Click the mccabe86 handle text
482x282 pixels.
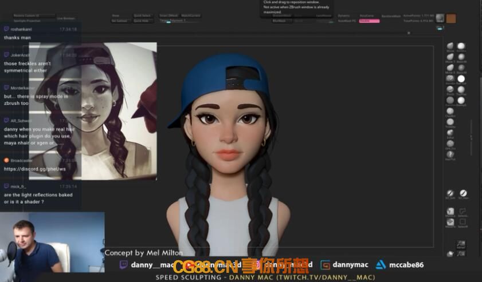[x=406, y=264]
